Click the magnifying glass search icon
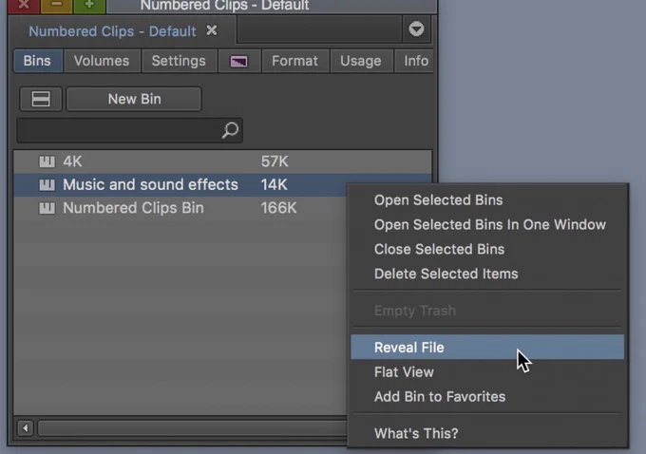 pyautogui.click(x=230, y=130)
